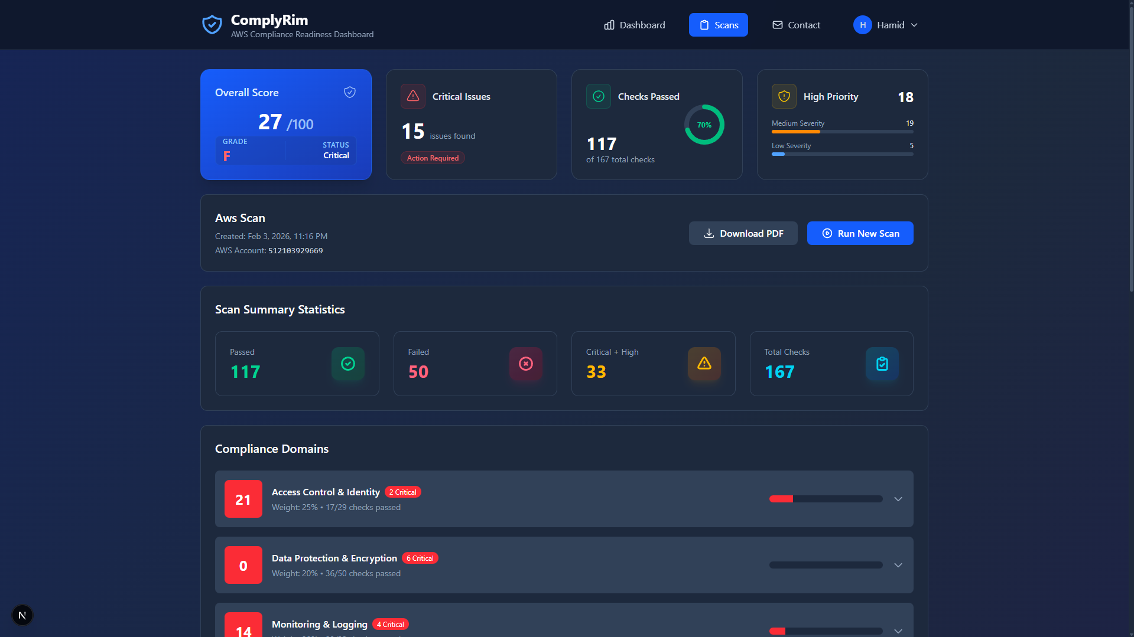
Task: Expand the Data Protection & Encryption domain
Action: 898,565
